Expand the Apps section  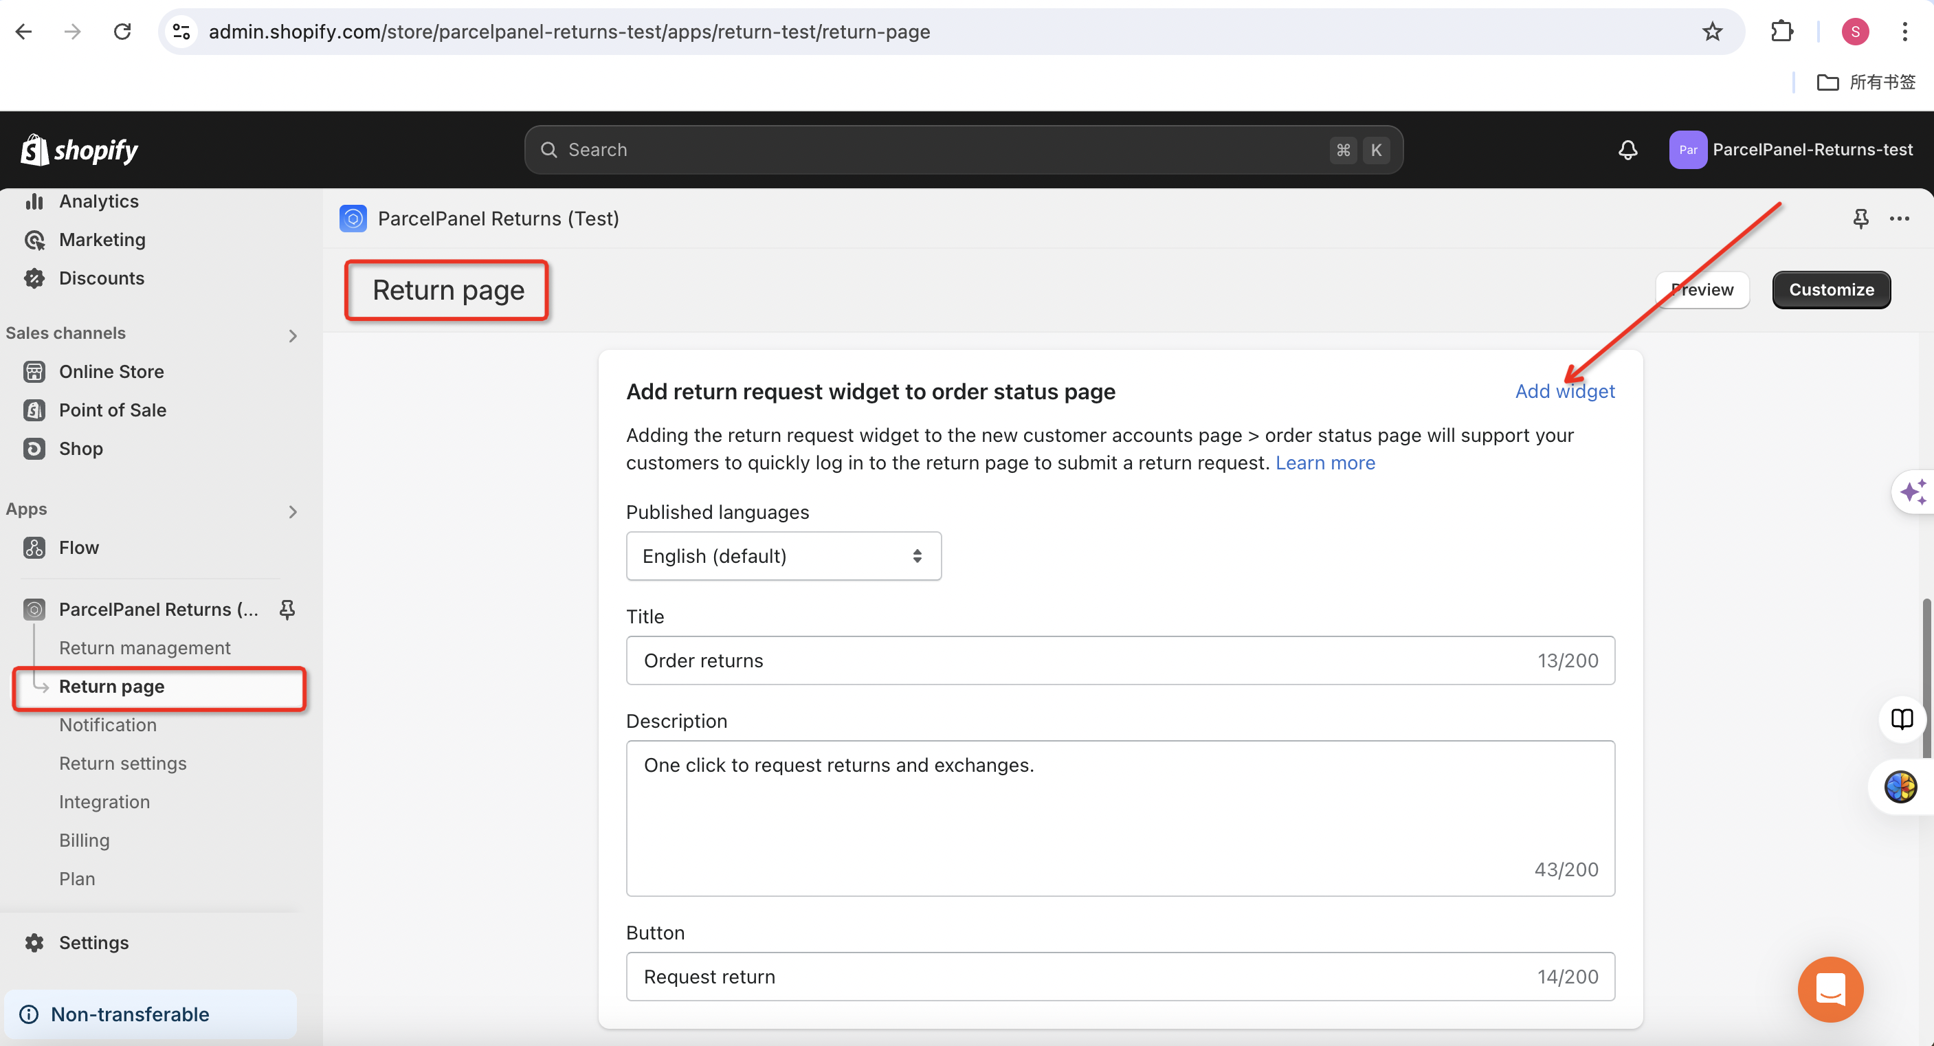pos(293,511)
